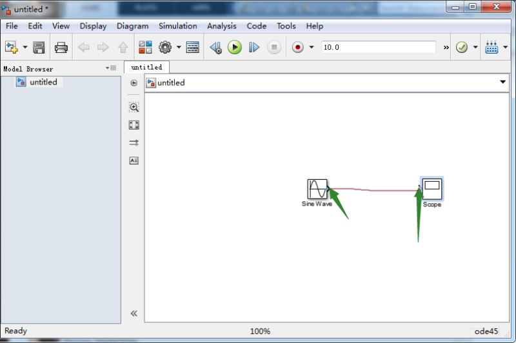Click the Save model floppy icon

pos(39,48)
